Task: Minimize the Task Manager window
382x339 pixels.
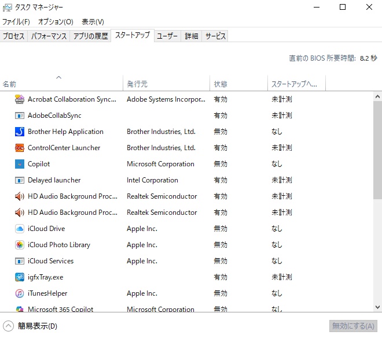Action: coord(317,8)
